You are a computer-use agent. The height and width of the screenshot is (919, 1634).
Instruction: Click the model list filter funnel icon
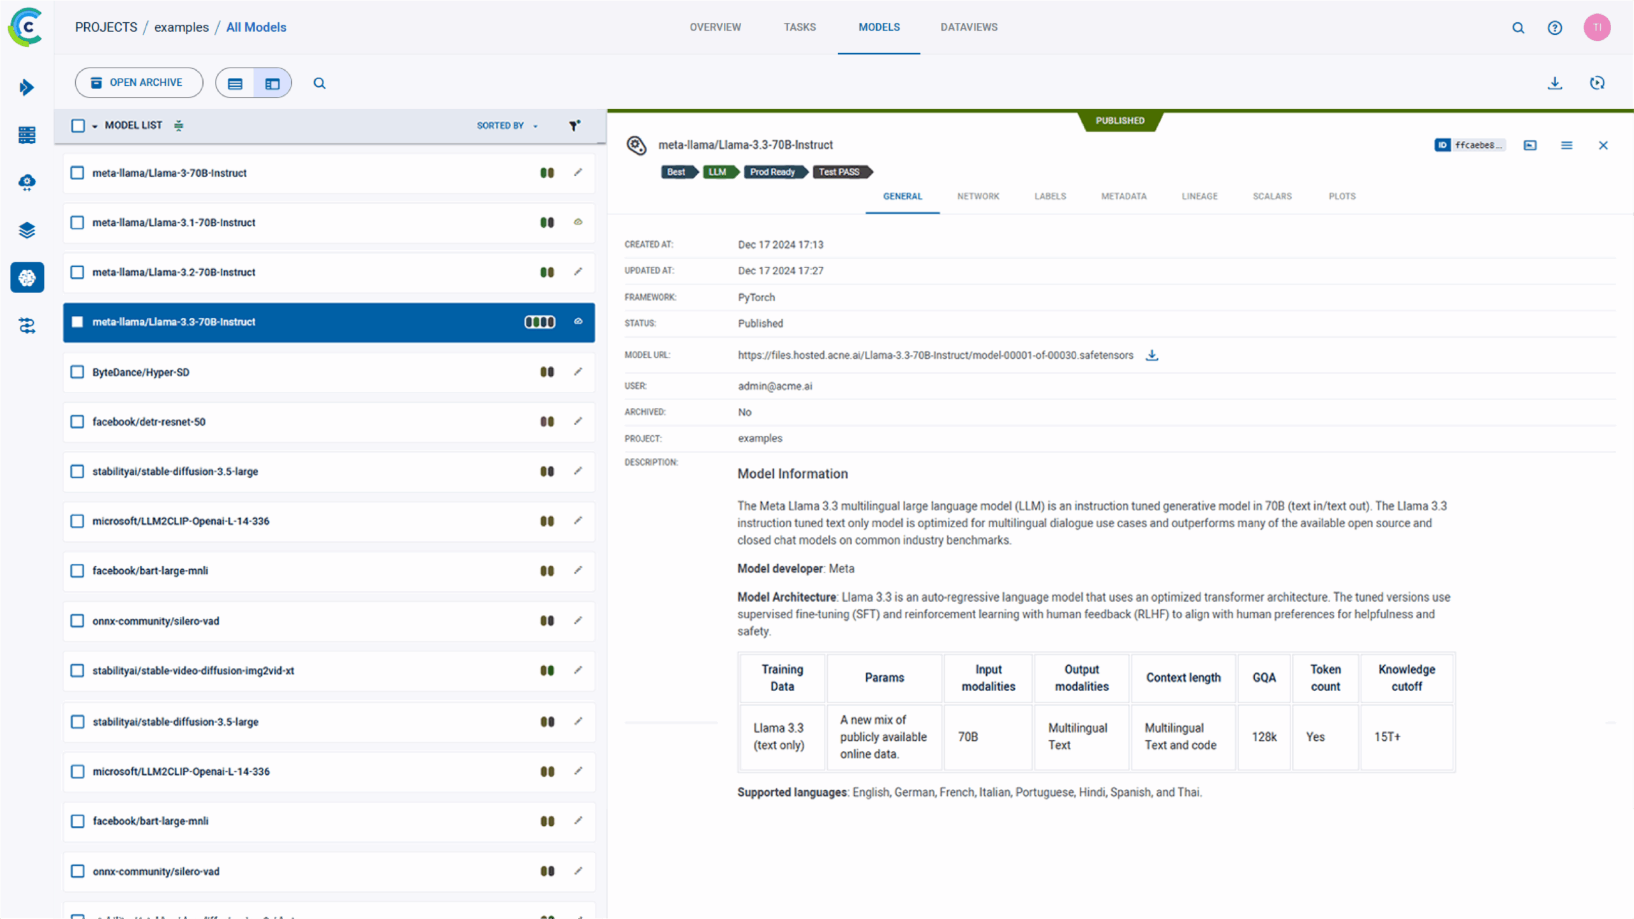(574, 126)
